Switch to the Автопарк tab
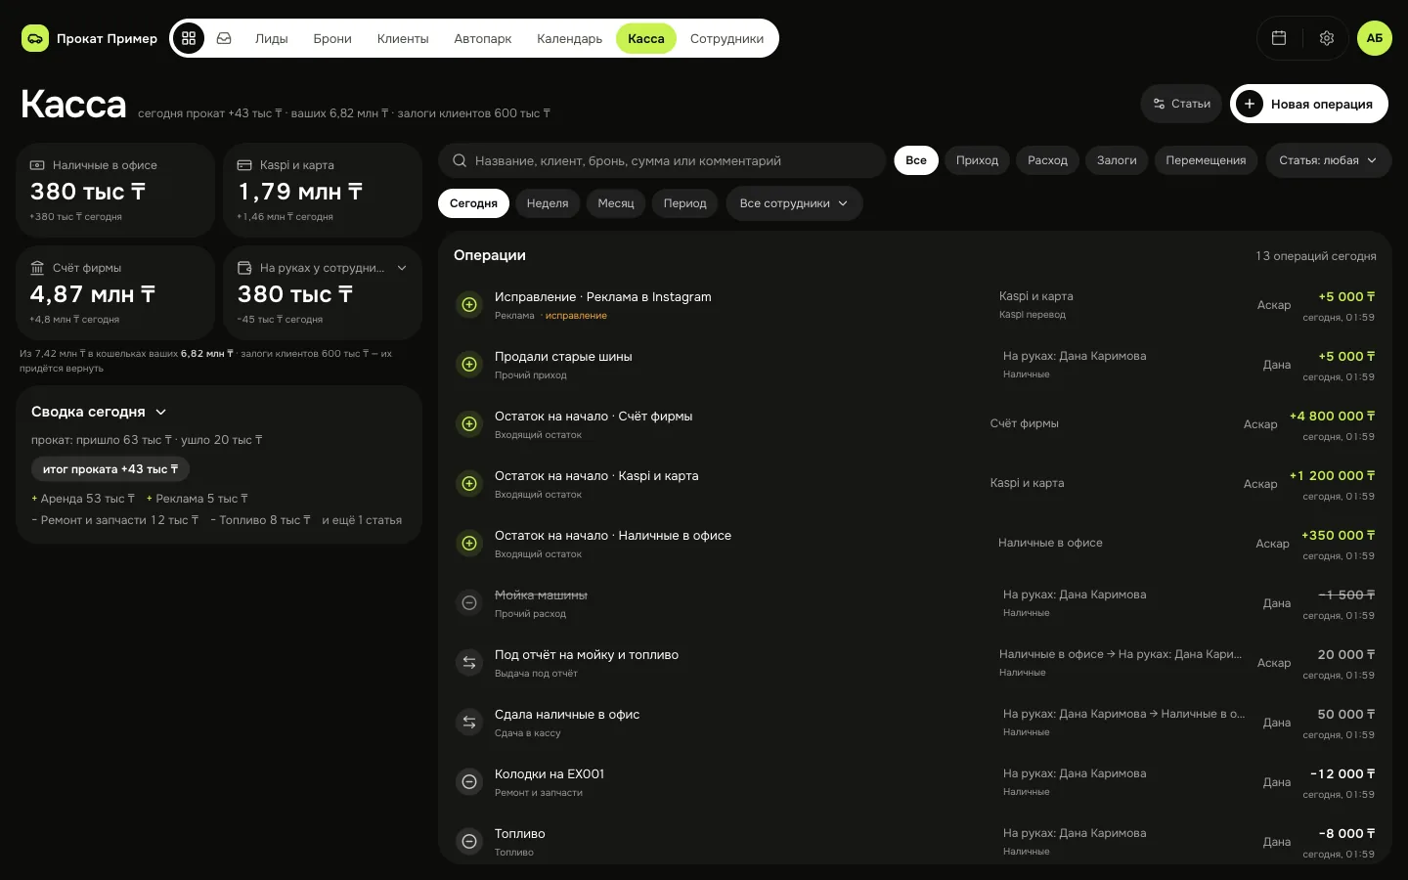Screen dimensions: 1408x880 483,38
